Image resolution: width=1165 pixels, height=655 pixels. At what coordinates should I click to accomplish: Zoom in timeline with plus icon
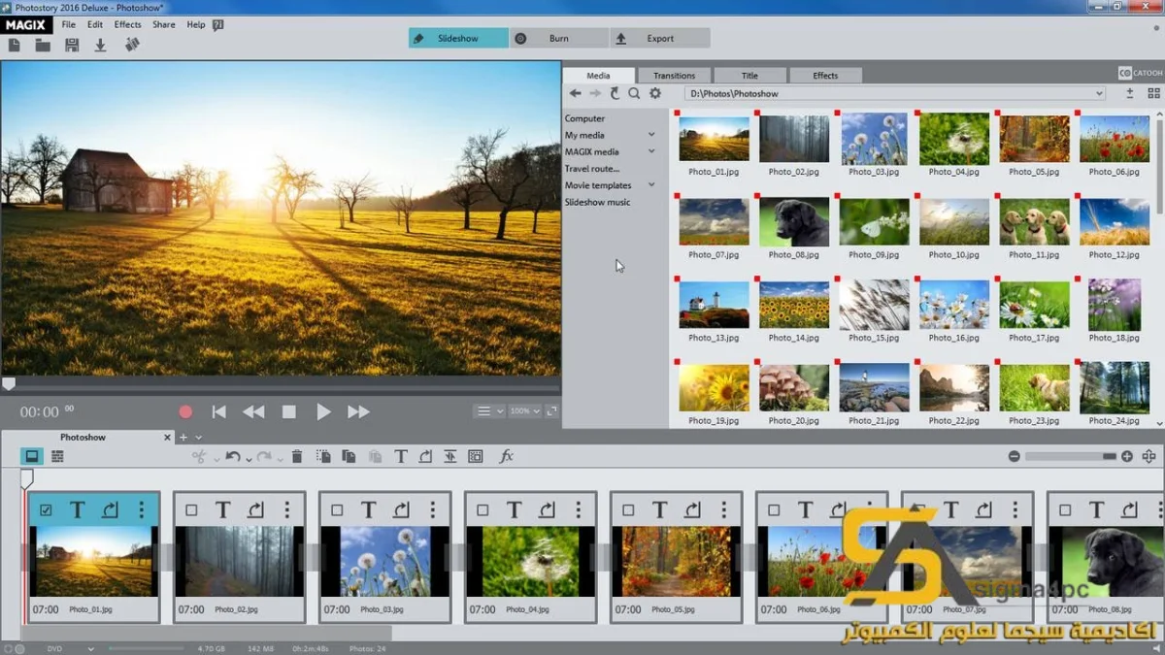pos(1127,456)
